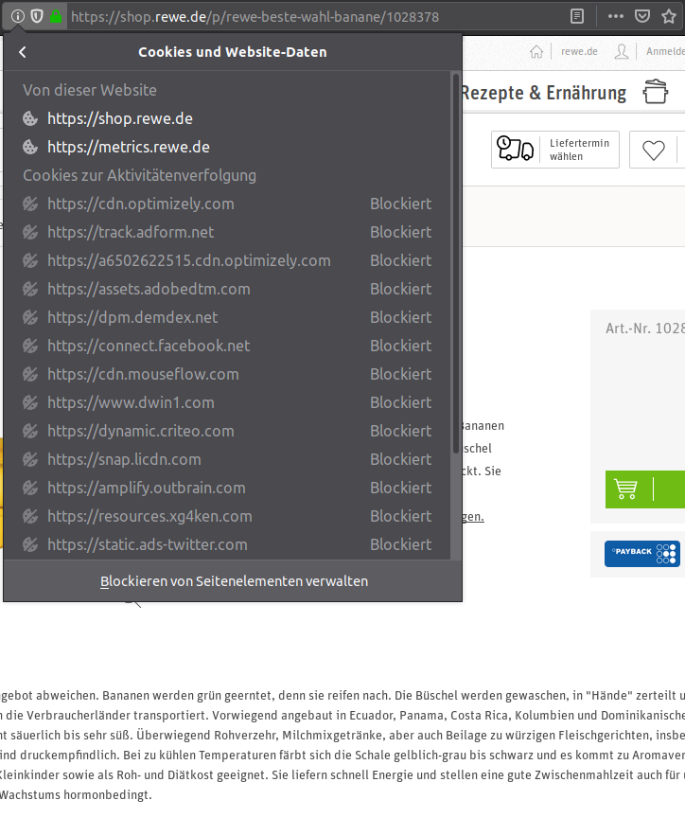
Task: Click blocked cookie icon for cdn.mouseflow.com
Action: pyautogui.click(x=30, y=374)
